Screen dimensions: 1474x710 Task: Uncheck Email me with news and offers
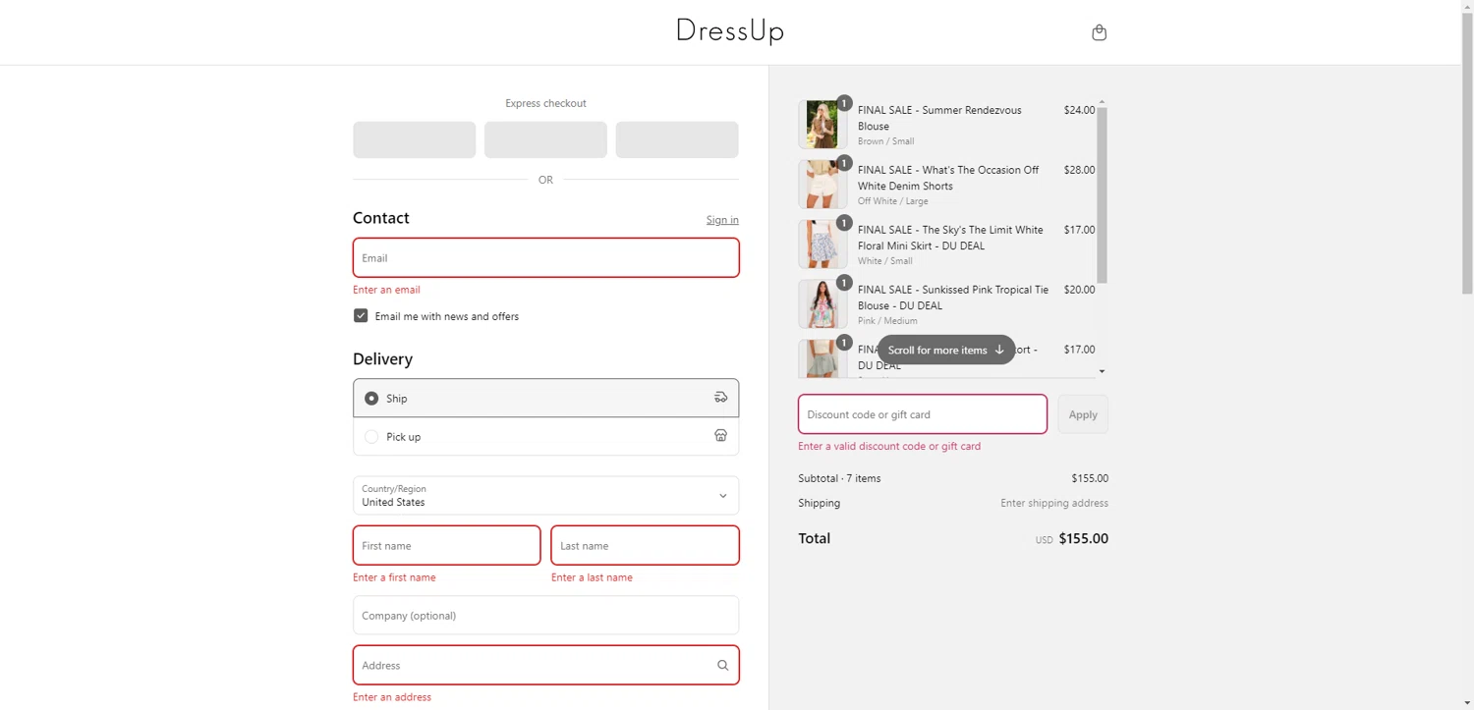(361, 316)
